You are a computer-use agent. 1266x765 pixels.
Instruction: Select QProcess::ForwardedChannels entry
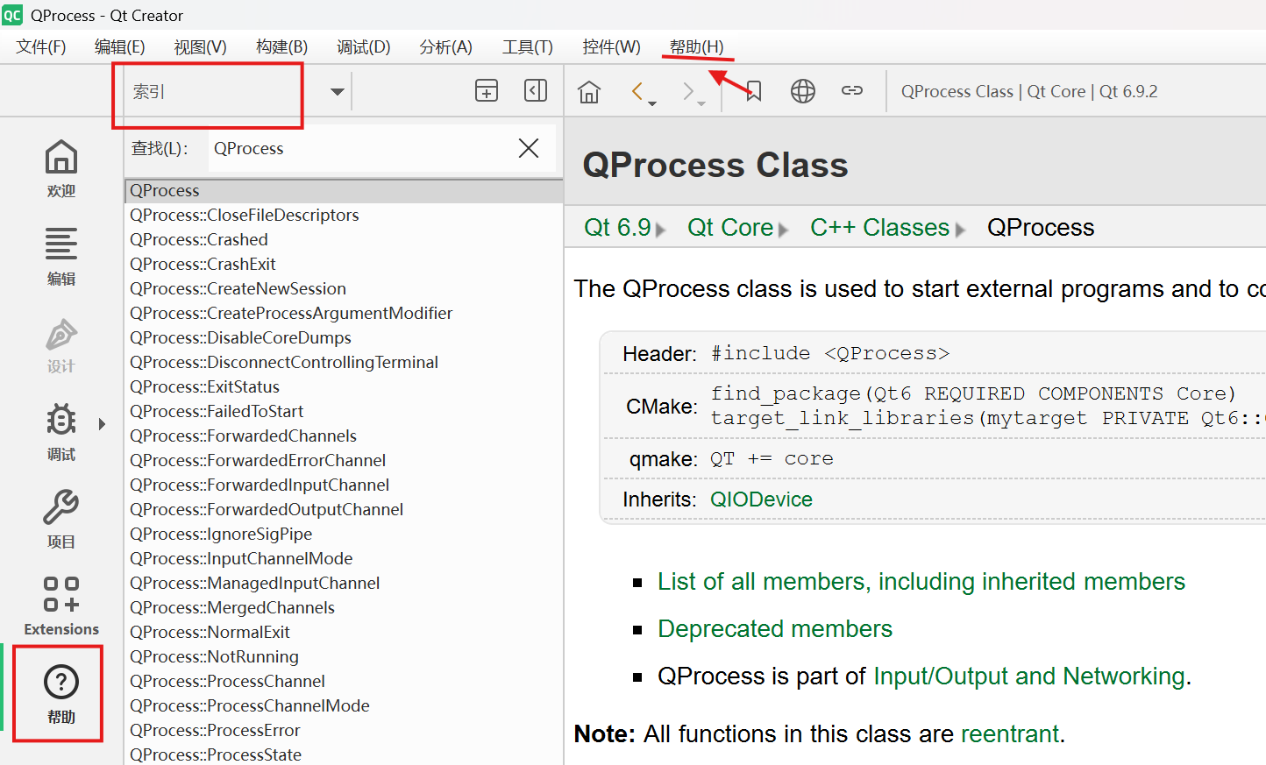[344, 436]
